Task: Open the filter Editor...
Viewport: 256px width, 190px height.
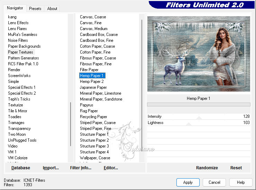Action: pyautogui.click(x=111, y=168)
